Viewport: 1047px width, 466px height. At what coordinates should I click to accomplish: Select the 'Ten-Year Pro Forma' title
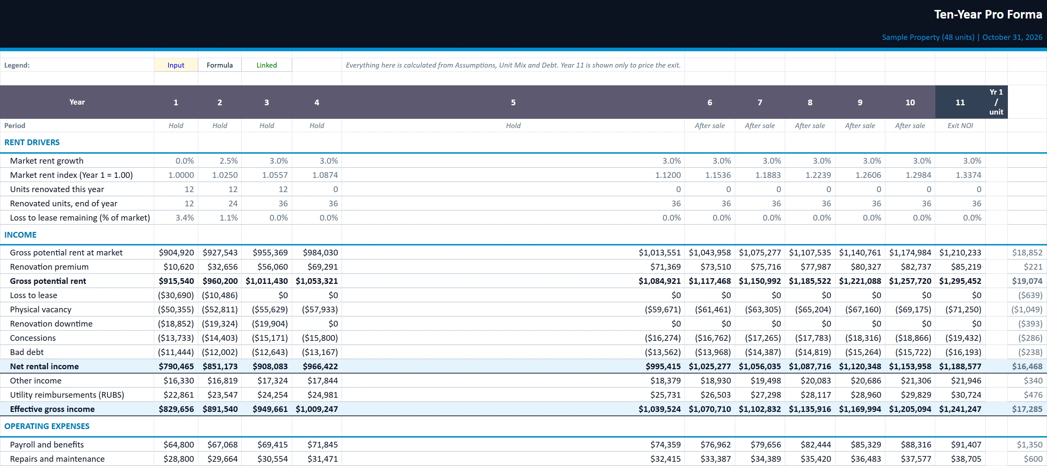point(988,15)
